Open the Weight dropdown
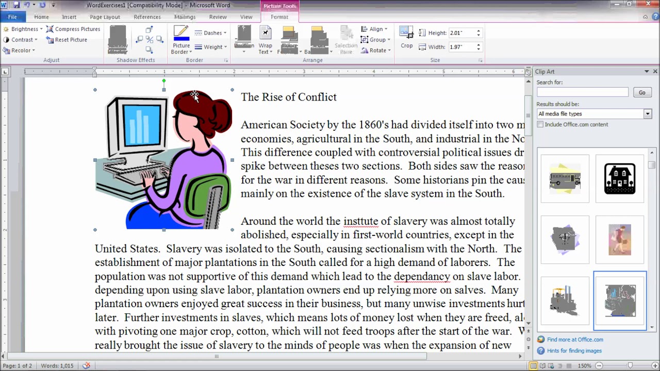This screenshot has height=371, width=660. (x=211, y=47)
